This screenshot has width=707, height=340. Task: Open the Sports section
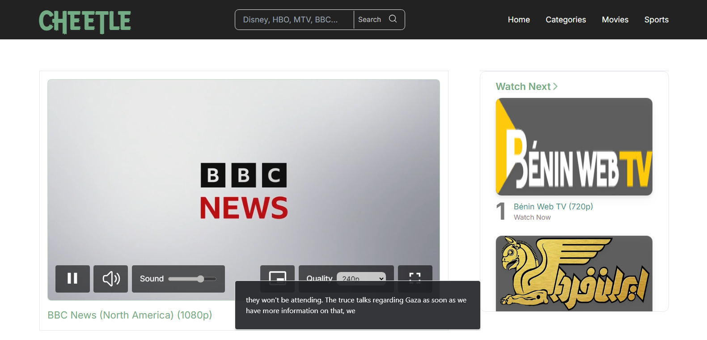pyautogui.click(x=656, y=20)
